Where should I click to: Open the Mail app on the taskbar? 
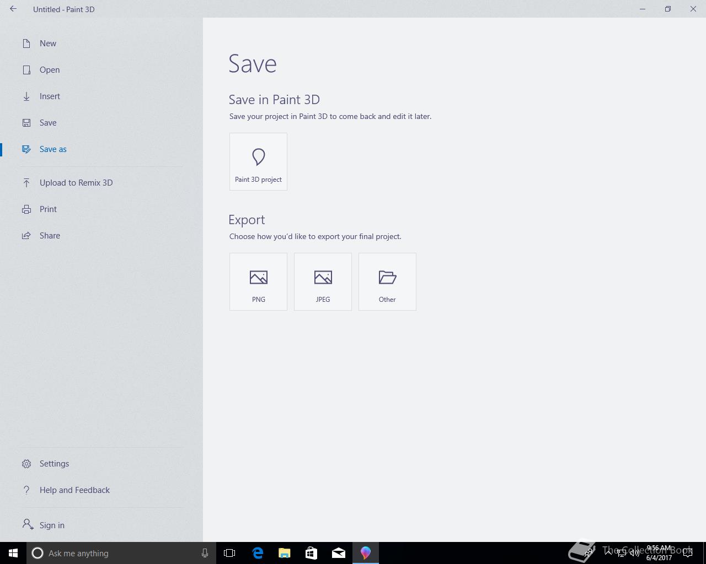click(339, 553)
